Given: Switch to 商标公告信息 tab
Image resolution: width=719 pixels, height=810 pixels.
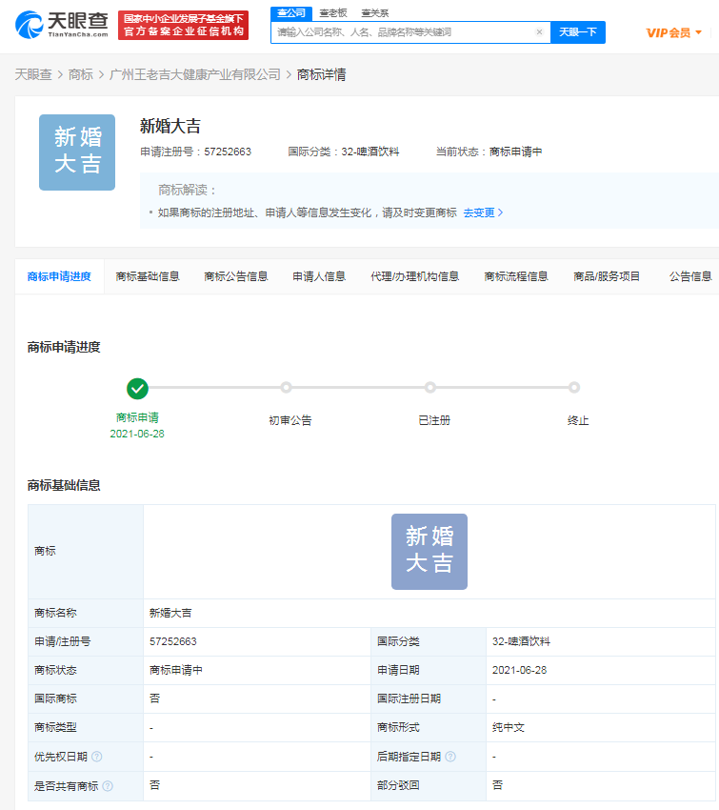Looking at the screenshot, I should 236,276.
